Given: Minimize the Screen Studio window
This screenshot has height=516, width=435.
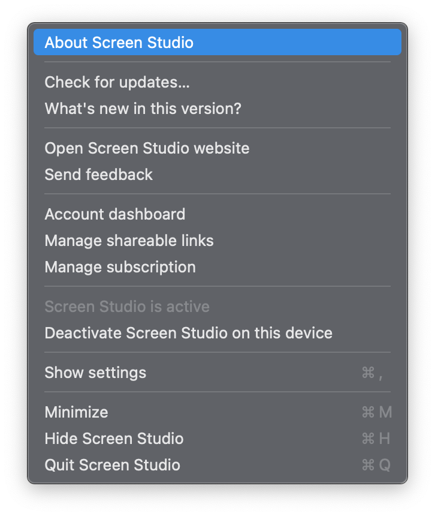Looking at the screenshot, I should (76, 412).
